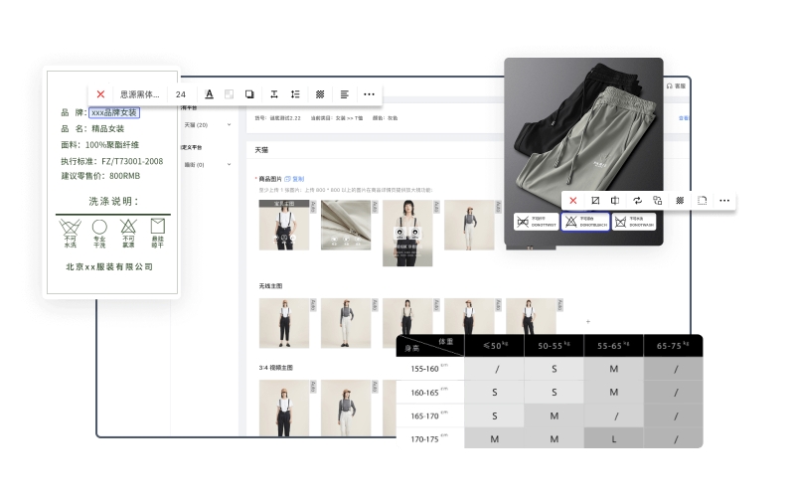Select the DO NOT BLEACH care label

click(584, 222)
